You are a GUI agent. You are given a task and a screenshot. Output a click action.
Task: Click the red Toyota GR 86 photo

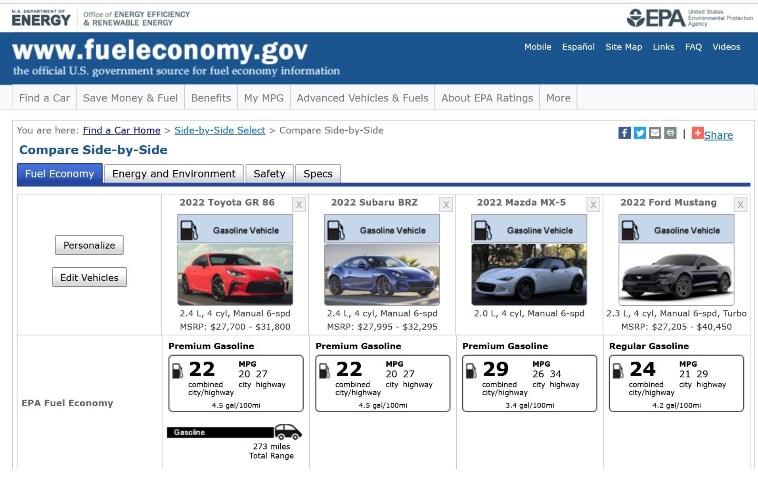pos(235,274)
